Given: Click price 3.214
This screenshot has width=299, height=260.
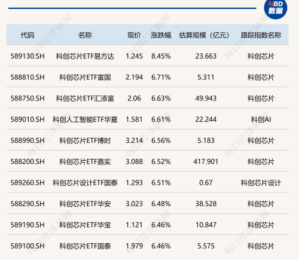Looking at the screenshot, I should click(x=134, y=140).
